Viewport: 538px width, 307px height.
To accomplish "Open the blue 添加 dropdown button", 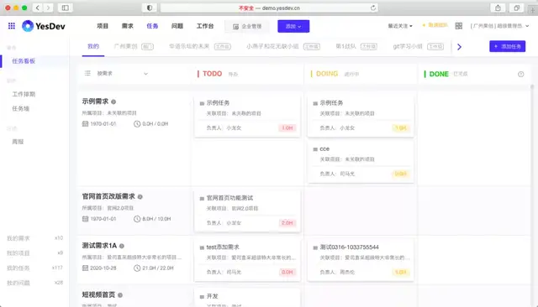I will click(293, 26).
